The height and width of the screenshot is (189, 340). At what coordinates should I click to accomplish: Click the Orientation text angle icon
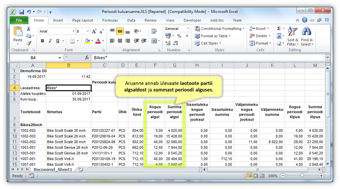click(x=136, y=31)
